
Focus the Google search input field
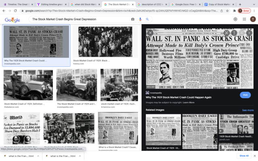pyautogui.click(x=81, y=19)
